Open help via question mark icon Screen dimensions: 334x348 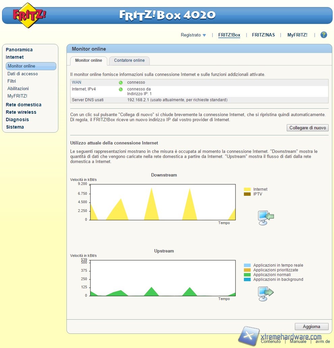coord(324,35)
